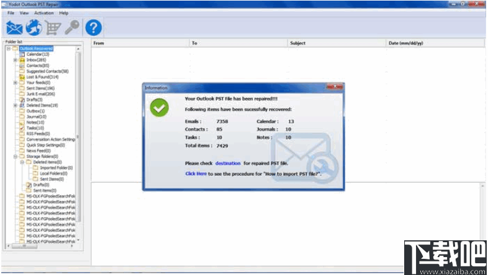Click the Contacts(85) folder icon
The height and width of the screenshot is (275, 488).
point(22,66)
